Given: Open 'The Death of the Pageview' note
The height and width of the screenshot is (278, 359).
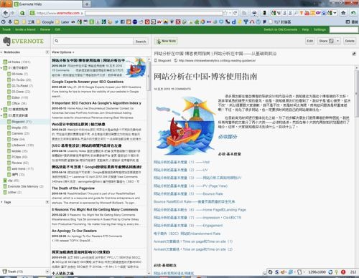Looking at the screenshot, I should 73,188.
